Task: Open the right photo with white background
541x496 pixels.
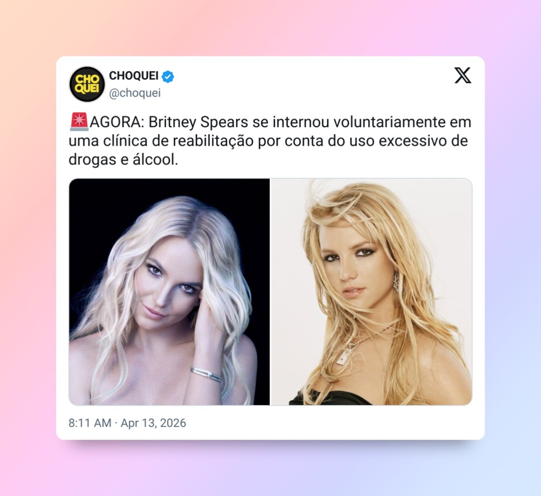Action: [x=372, y=291]
